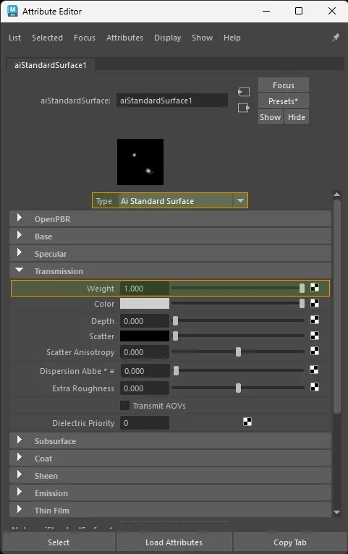Click the Depth value field
This screenshot has height=554, width=348.
pos(145,321)
